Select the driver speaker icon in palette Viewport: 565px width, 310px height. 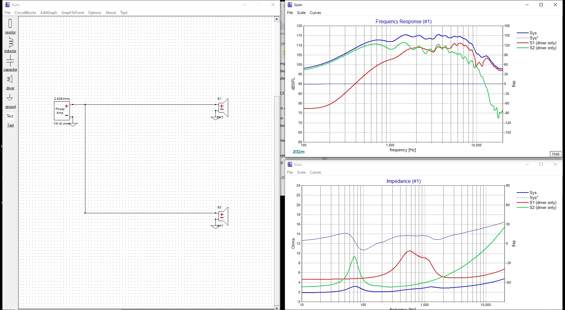click(x=10, y=79)
